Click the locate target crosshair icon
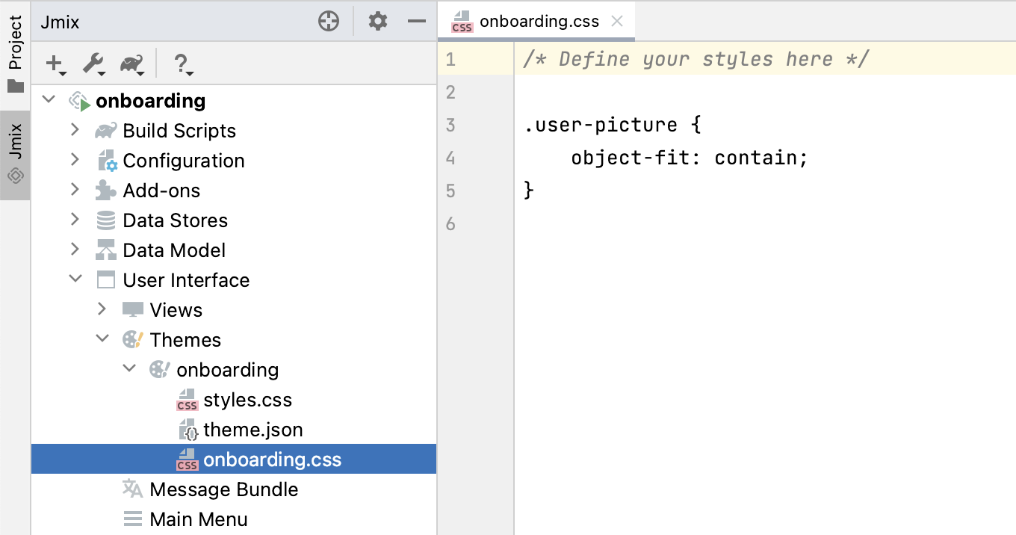The image size is (1016, 535). [329, 22]
